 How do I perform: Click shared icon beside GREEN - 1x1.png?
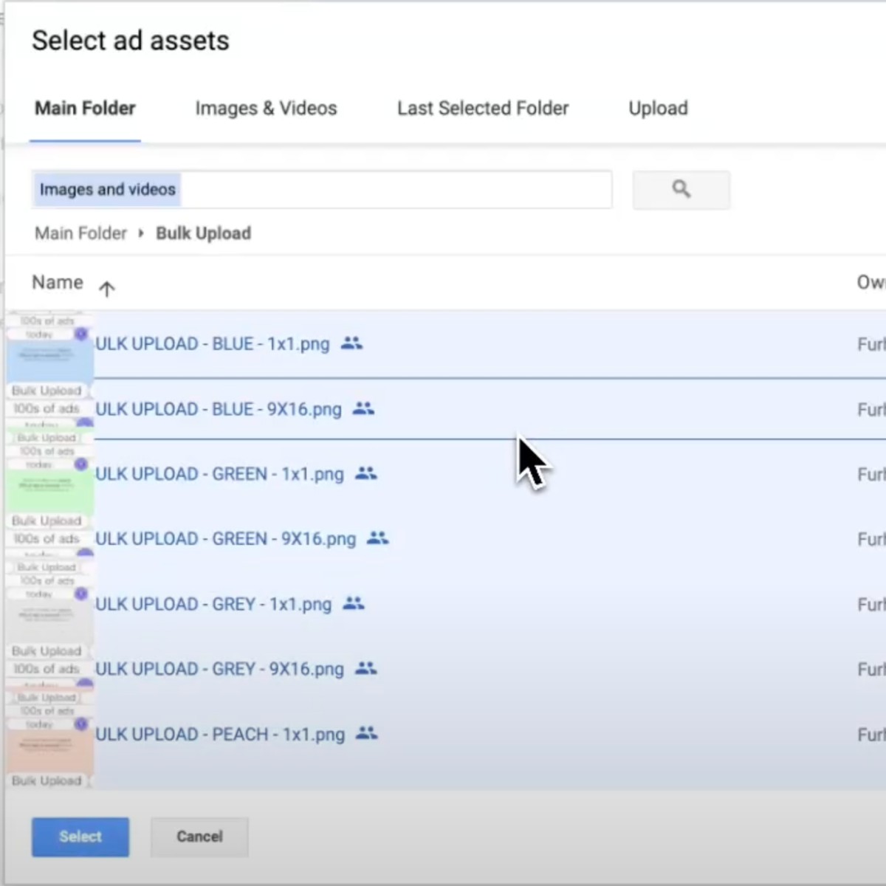click(365, 473)
